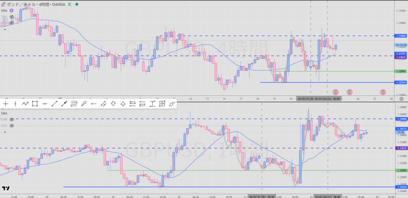Click the 1.32524 price label on lower chart
This screenshot has height=198, width=408.
point(401,187)
